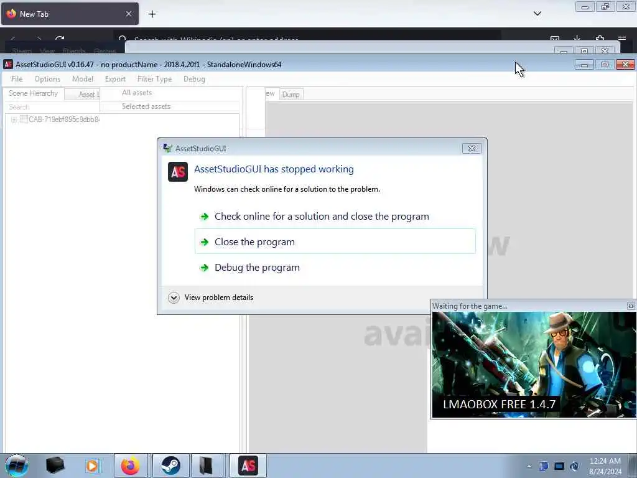Open the black box app in taskbar
This screenshot has width=637, height=478.
[55, 466]
